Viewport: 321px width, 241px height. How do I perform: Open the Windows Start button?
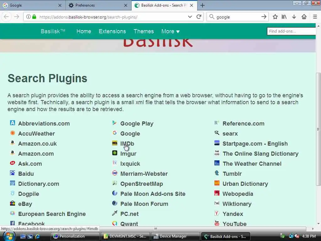point(8,236)
